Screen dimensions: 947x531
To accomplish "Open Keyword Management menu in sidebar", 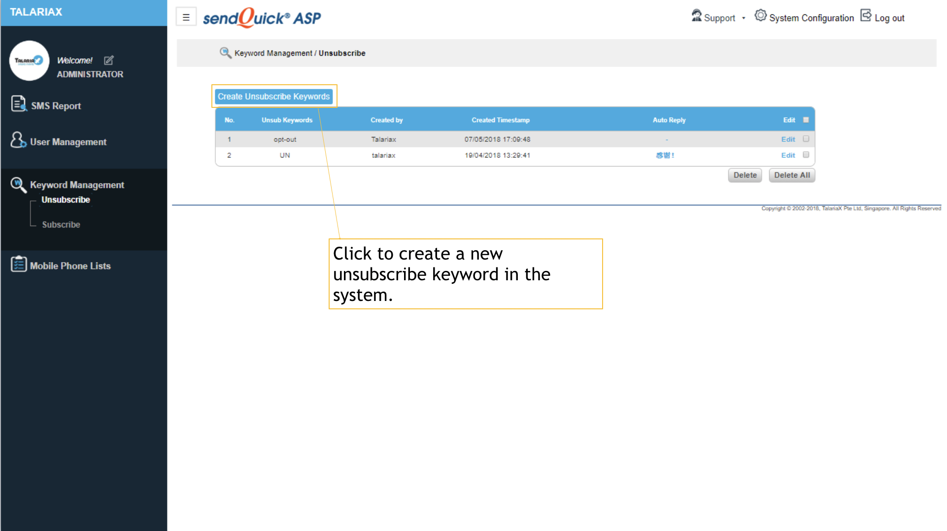I will click(77, 185).
